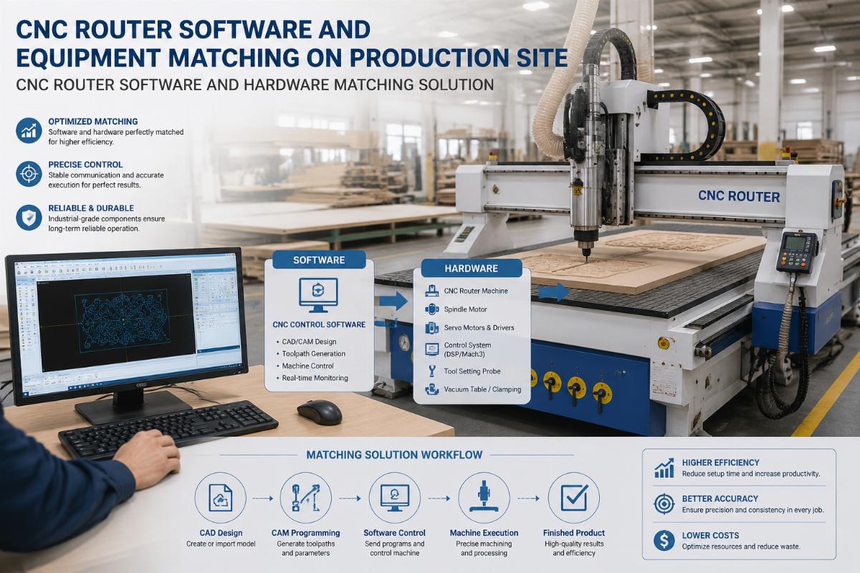Click the Finished Product checkmark icon
Viewport: 860px width, 573px height.
pyautogui.click(x=574, y=498)
